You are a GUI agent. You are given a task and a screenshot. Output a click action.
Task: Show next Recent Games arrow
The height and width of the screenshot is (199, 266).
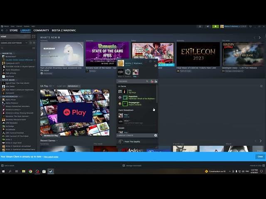coord(261,141)
